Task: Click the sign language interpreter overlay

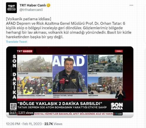Action: (x=120, y=92)
